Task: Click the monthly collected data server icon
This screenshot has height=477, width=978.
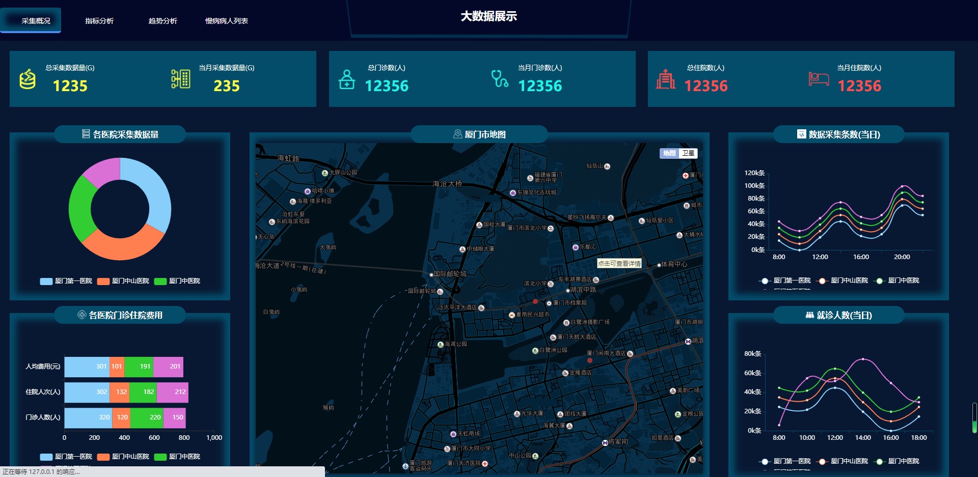Action: [181, 79]
